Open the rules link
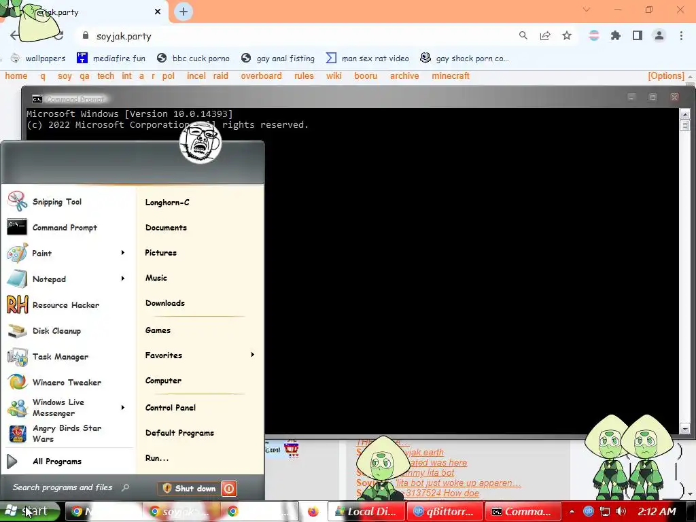 304,76
